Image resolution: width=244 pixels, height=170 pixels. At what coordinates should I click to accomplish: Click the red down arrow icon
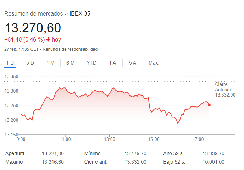pyautogui.click(x=48, y=40)
